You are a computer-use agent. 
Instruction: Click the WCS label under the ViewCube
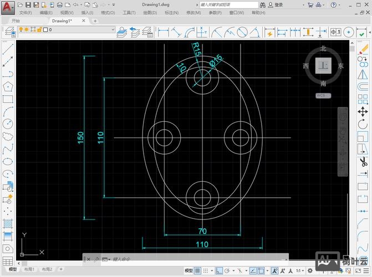pos(322,95)
